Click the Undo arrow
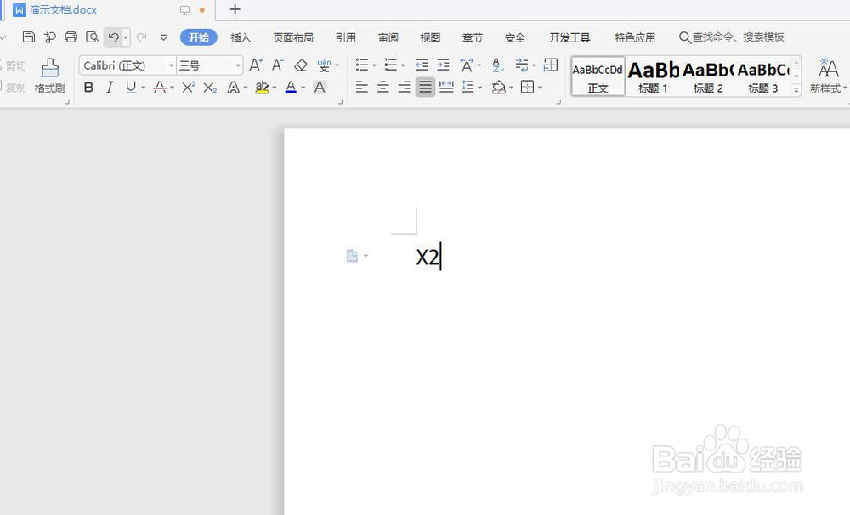Image resolution: width=850 pixels, height=515 pixels. (x=113, y=37)
